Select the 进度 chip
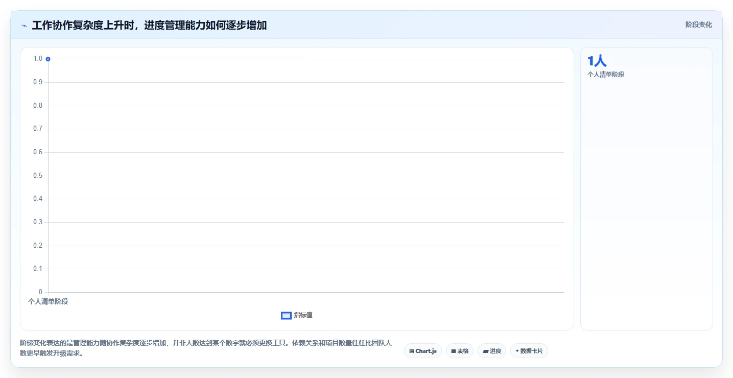The width and height of the screenshot is (733, 378). coord(492,351)
